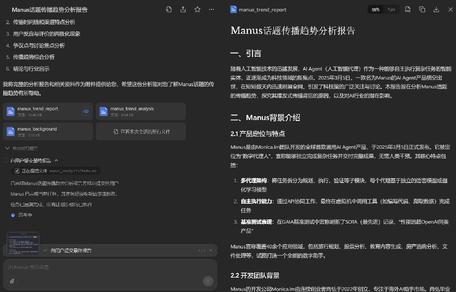Check the 向用户提交最终报告 task circle
Screen dimensions: 456x292
(5, 161)
